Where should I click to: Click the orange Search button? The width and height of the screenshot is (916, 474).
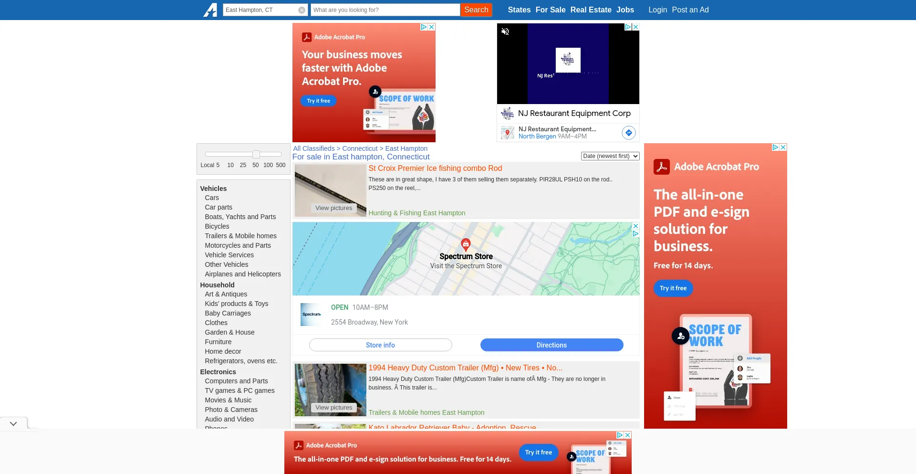click(476, 10)
